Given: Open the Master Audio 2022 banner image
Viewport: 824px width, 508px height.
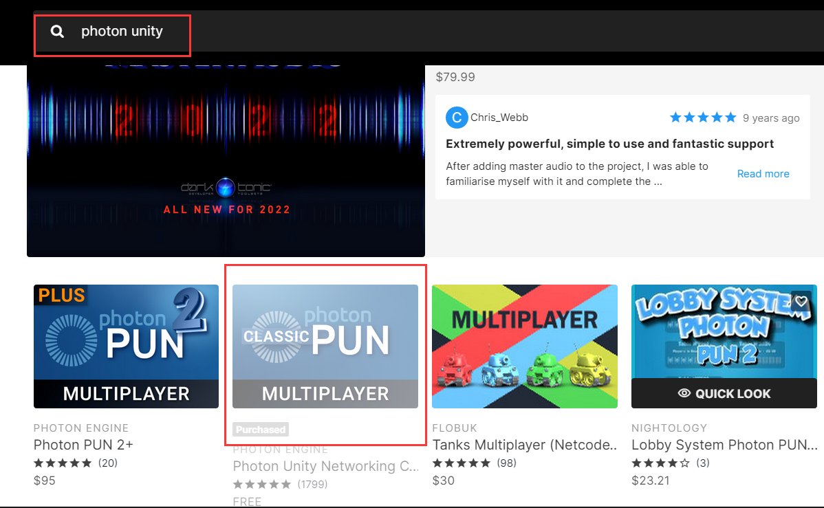Looking at the screenshot, I should pos(226,161).
